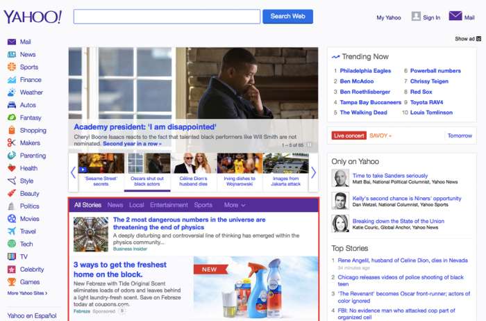Open Rene Angelil dies in Nevada story
This screenshot has height=321, width=486.
point(403,261)
